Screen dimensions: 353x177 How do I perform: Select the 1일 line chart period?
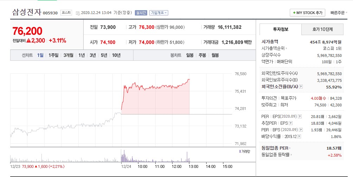click(x=40, y=55)
